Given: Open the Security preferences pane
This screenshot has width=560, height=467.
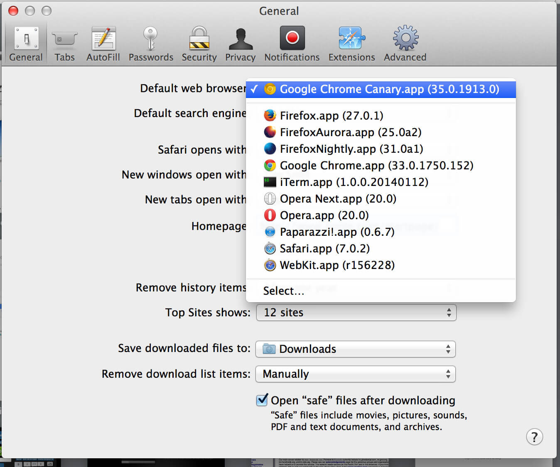Looking at the screenshot, I should (x=199, y=44).
